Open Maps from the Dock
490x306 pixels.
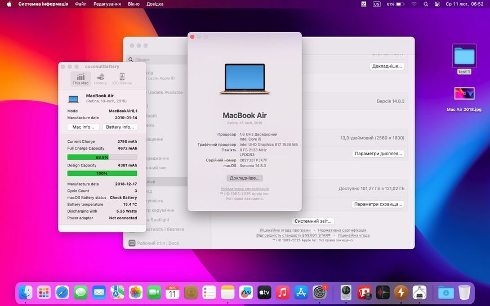pos(117,292)
